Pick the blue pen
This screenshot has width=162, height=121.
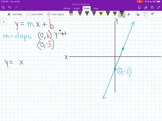coord(87,13)
